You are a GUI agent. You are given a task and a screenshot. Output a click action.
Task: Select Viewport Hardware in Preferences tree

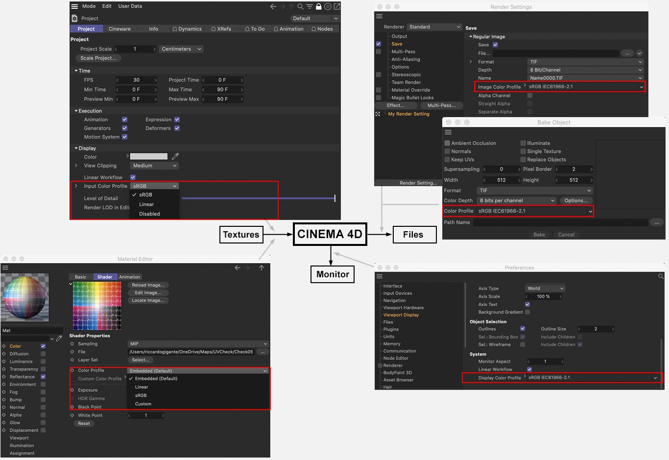tap(403, 308)
